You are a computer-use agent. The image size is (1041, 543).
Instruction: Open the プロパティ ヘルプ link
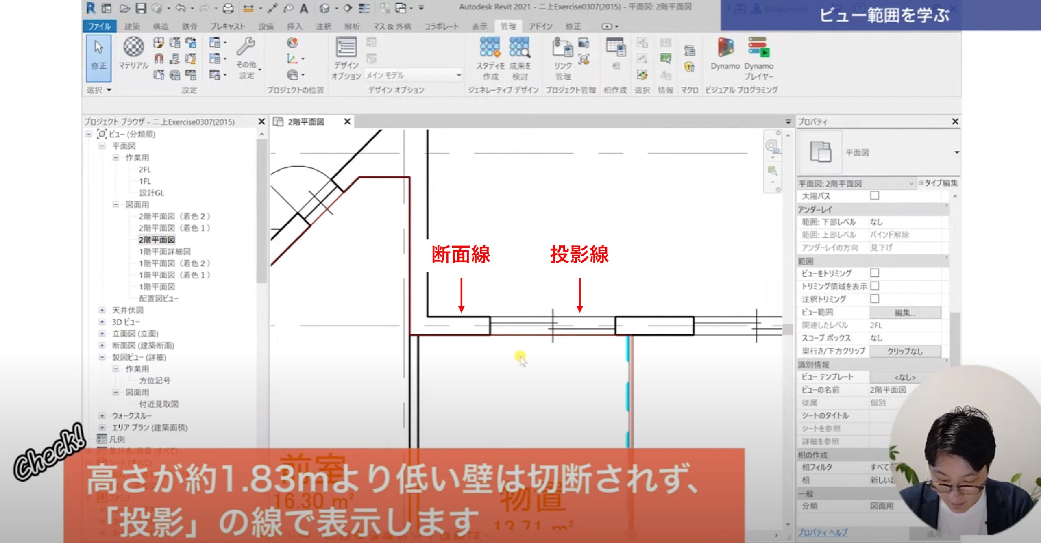(822, 532)
